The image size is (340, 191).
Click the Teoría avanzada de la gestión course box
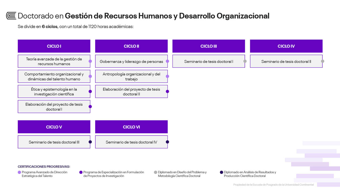tap(54, 61)
